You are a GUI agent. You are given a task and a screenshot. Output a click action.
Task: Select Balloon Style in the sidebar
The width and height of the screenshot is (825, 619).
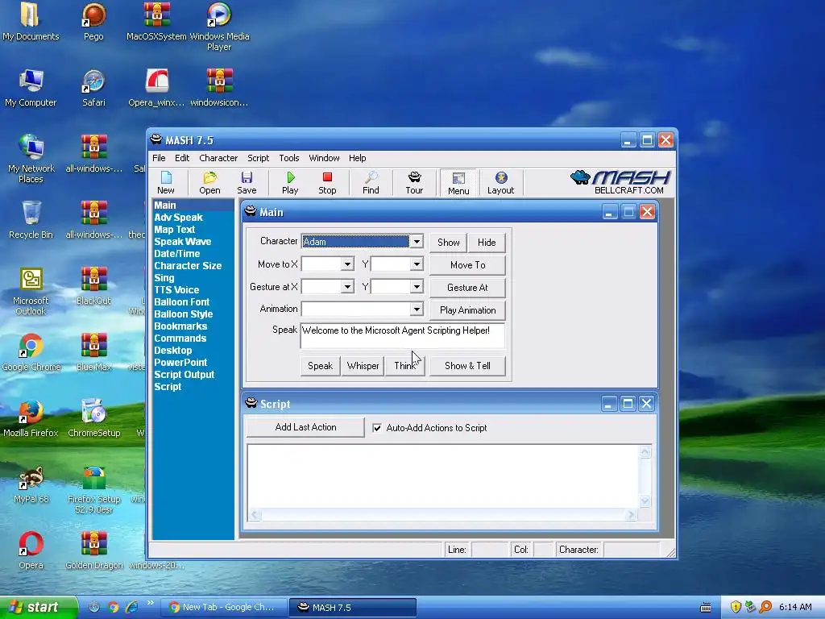[183, 314]
